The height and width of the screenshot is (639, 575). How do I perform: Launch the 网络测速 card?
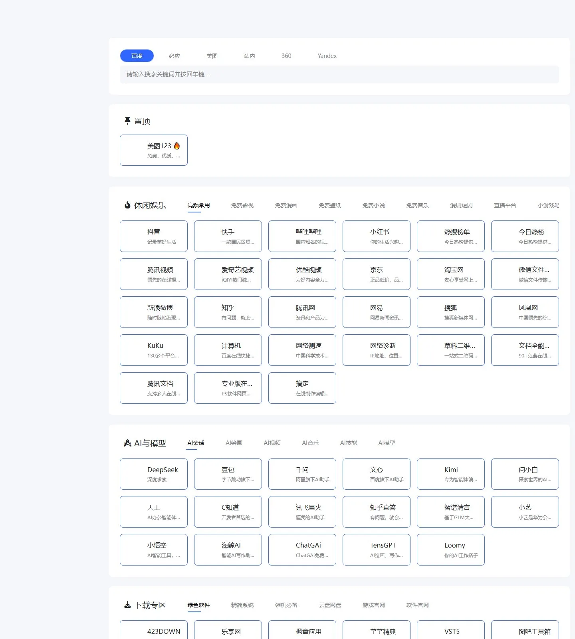coord(302,350)
